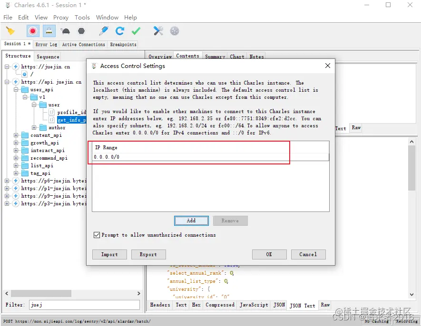The height and width of the screenshot is (326, 421).
Task: Confirm with the OK button
Action: (x=269, y=254)
